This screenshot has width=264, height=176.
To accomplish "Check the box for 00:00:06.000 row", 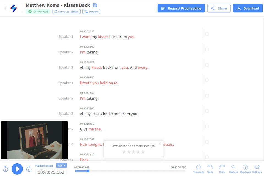I will pyautogui.click(x=207, y=50).
